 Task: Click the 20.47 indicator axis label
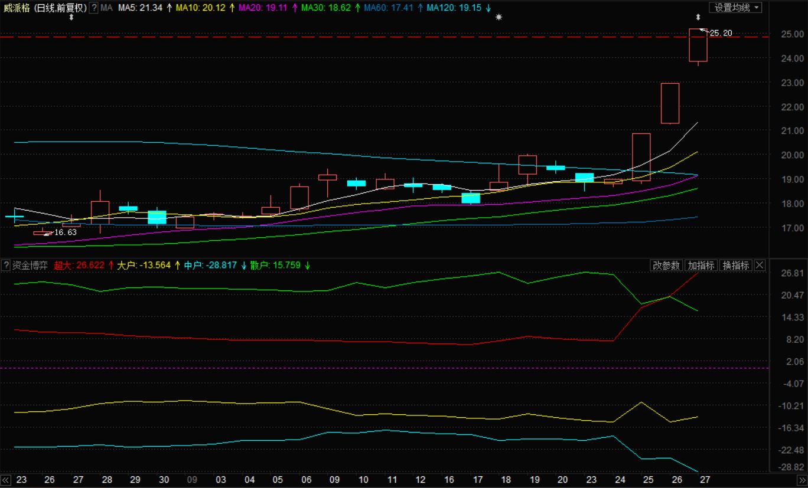click(x=792, y=295)
